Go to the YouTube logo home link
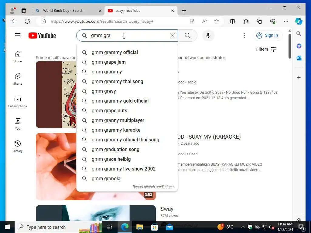 pos(42,36)
